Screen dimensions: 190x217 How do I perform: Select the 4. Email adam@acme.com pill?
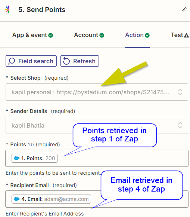(51, 199)
